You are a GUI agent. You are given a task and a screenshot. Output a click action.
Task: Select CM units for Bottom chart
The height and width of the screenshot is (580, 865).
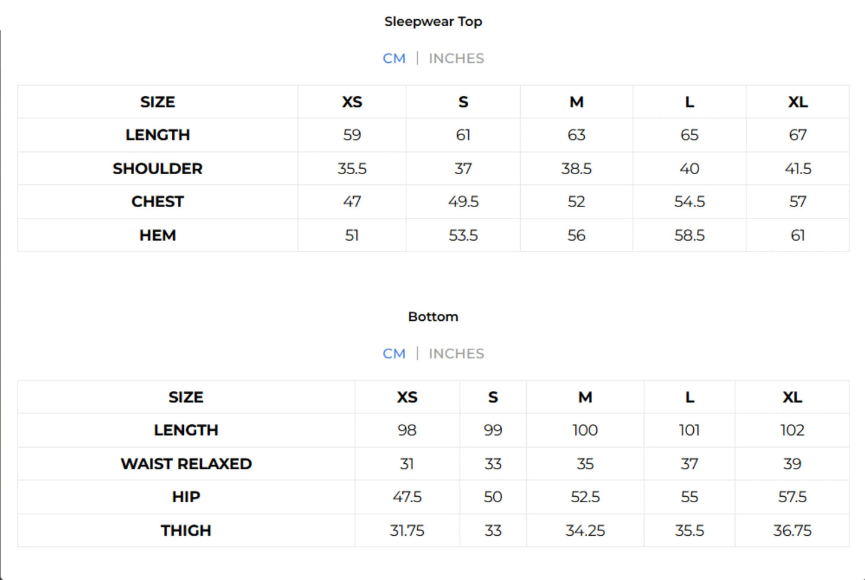point(394,354)
